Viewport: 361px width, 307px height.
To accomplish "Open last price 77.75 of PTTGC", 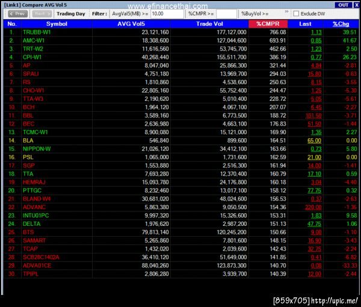I will [x=315, y=191].
